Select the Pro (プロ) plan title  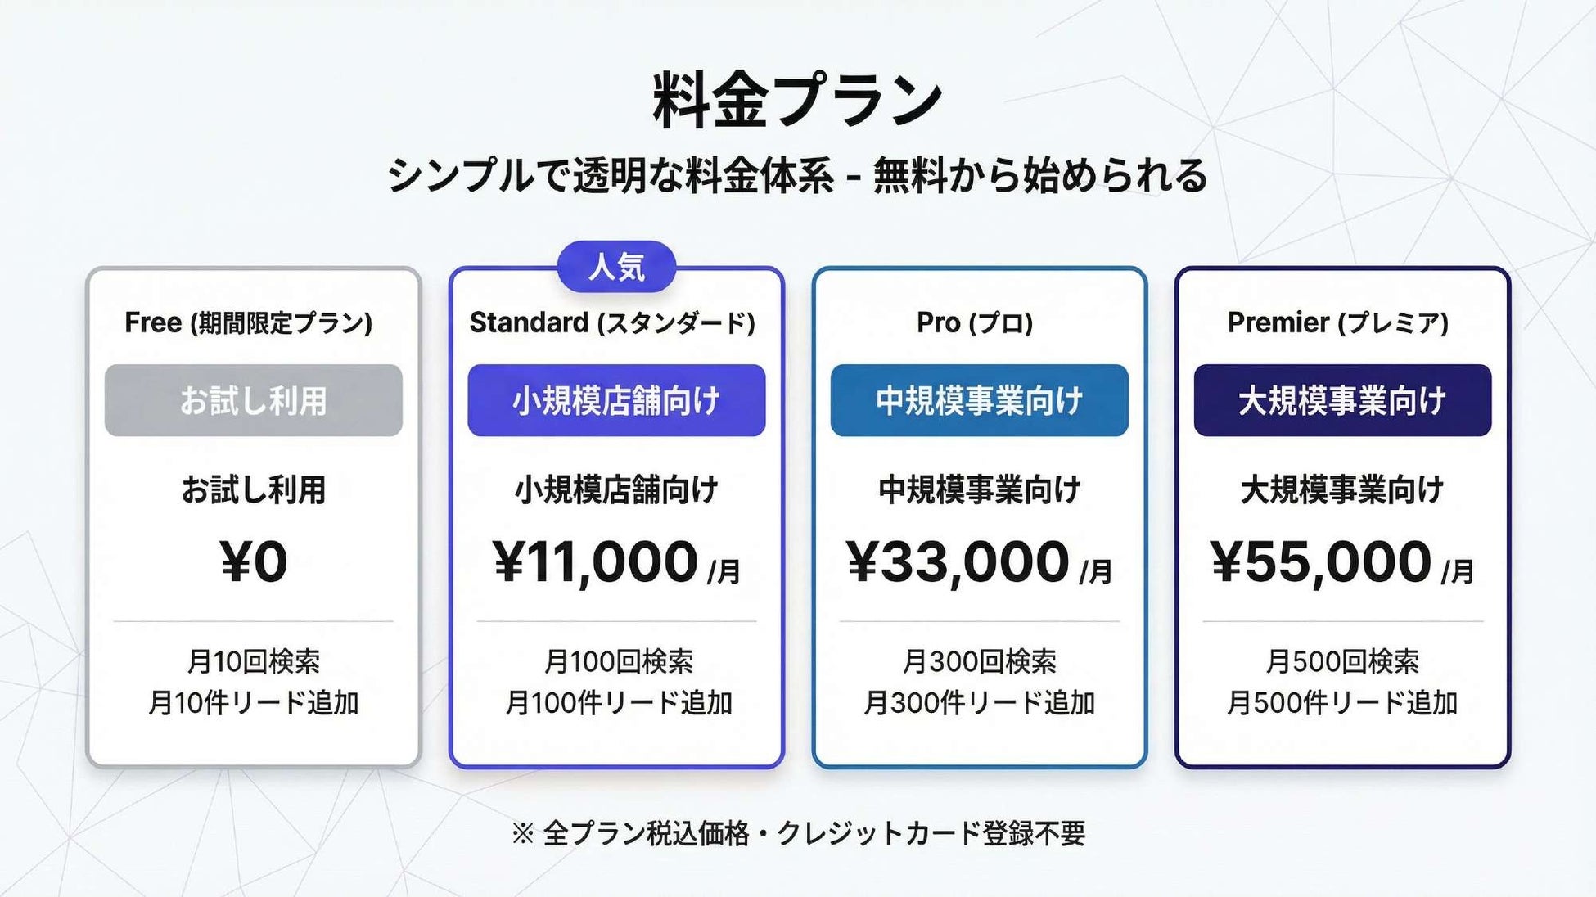pyautogui.click(x=975, y=322)
